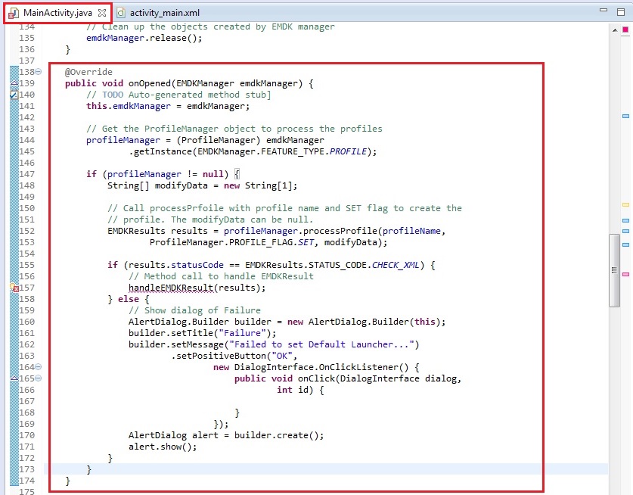The image size is (633, 495).
Task: Collapse the onOpened method at line 138
Action: point(38,71)
